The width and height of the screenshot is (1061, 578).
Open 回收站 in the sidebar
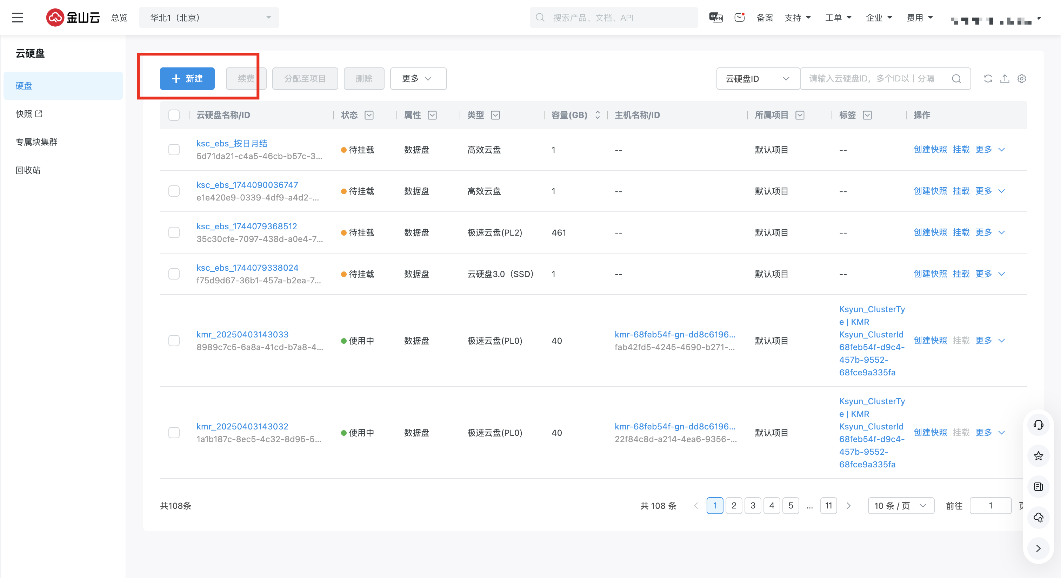point(28,170)
